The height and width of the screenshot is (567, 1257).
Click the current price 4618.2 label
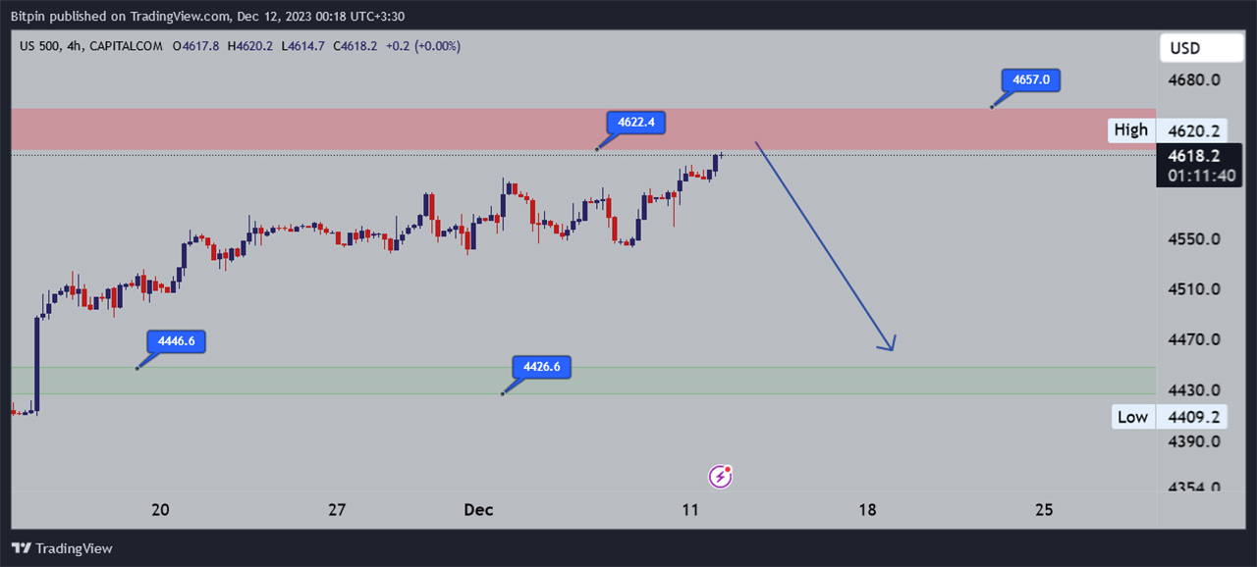tap(1199, 156)
